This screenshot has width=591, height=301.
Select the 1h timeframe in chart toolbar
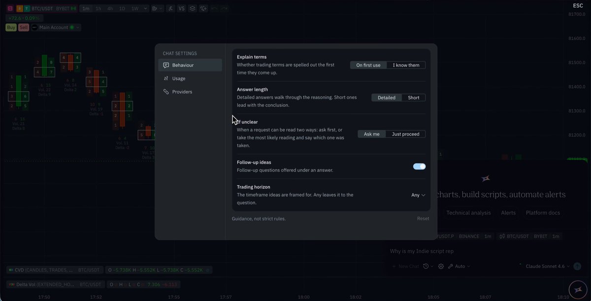click(x=98, y=8)
